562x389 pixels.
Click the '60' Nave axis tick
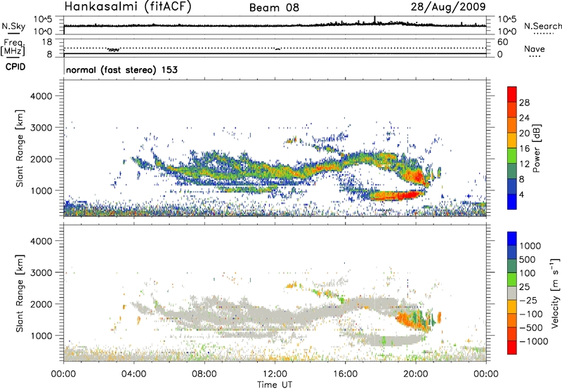(502, 42)
